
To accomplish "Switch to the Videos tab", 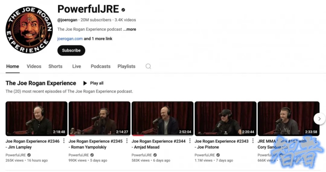I will click(x=34, y=66).
